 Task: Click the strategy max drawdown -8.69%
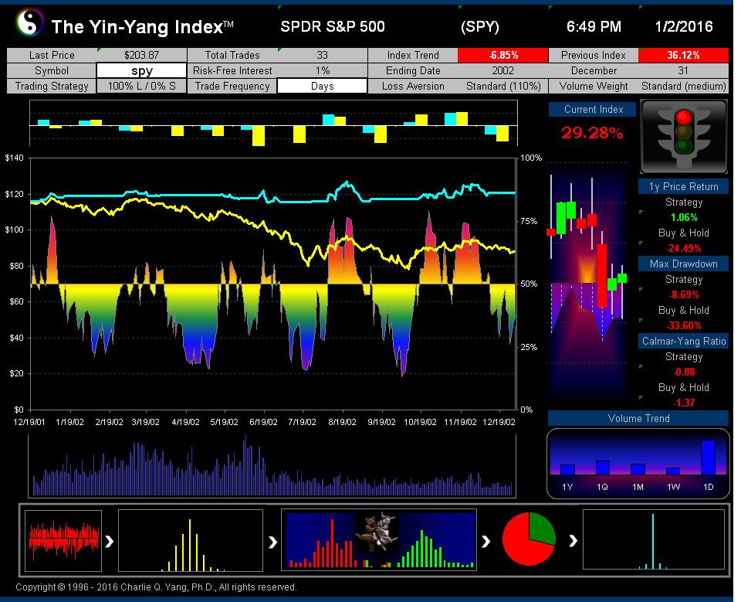coord(684,295)
